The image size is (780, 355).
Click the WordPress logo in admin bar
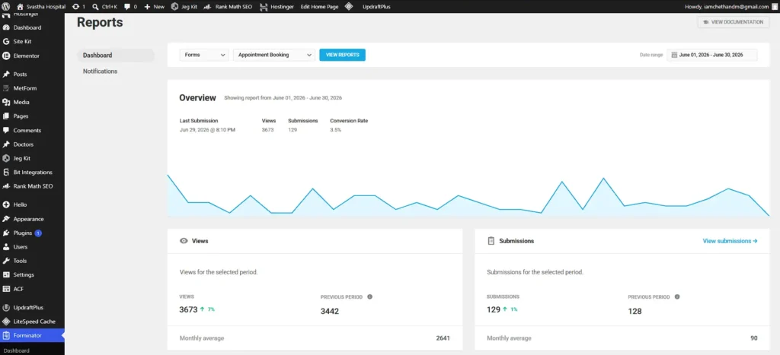coord(6,7)
